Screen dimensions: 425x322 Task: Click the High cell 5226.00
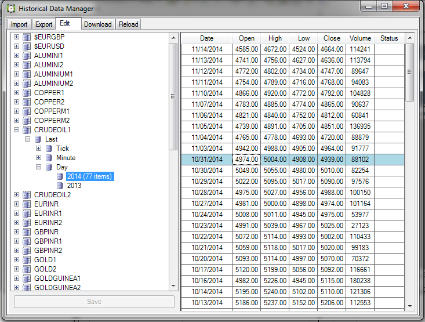275,281
